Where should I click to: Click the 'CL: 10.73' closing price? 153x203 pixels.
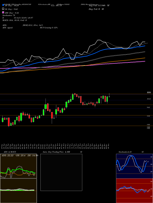56,6
